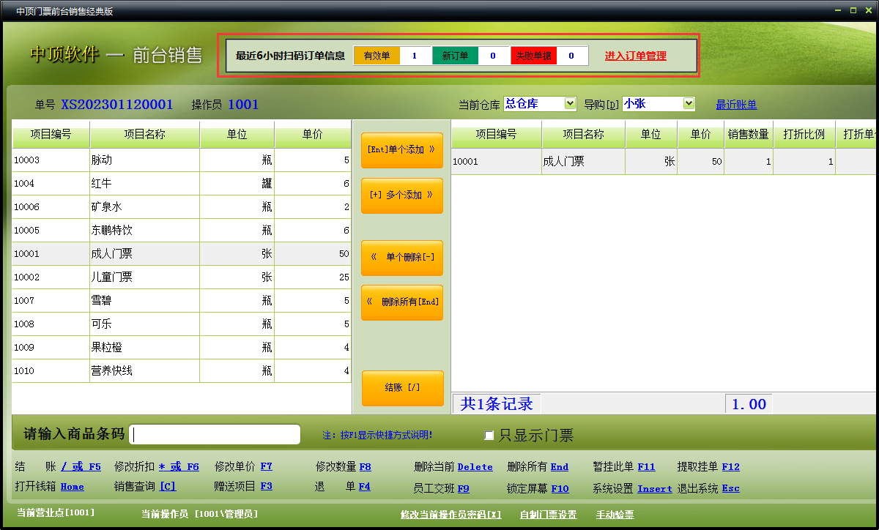Screen dimensions: 879x530
Task: Click the F3 赠送项目 shortcut link
Action: [266, 487]
